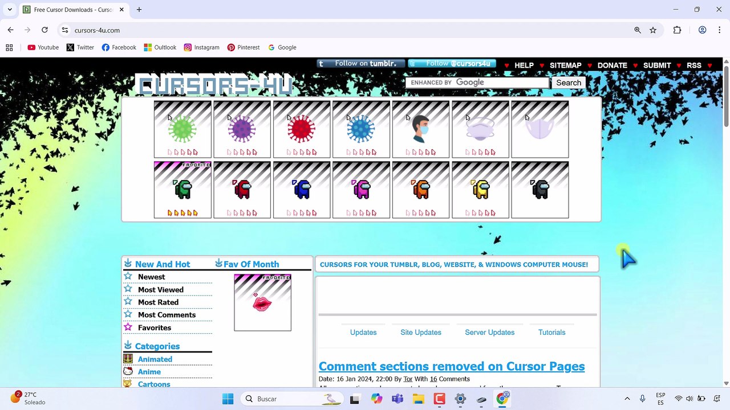Open the Youtube bookmark

[43, 47]
